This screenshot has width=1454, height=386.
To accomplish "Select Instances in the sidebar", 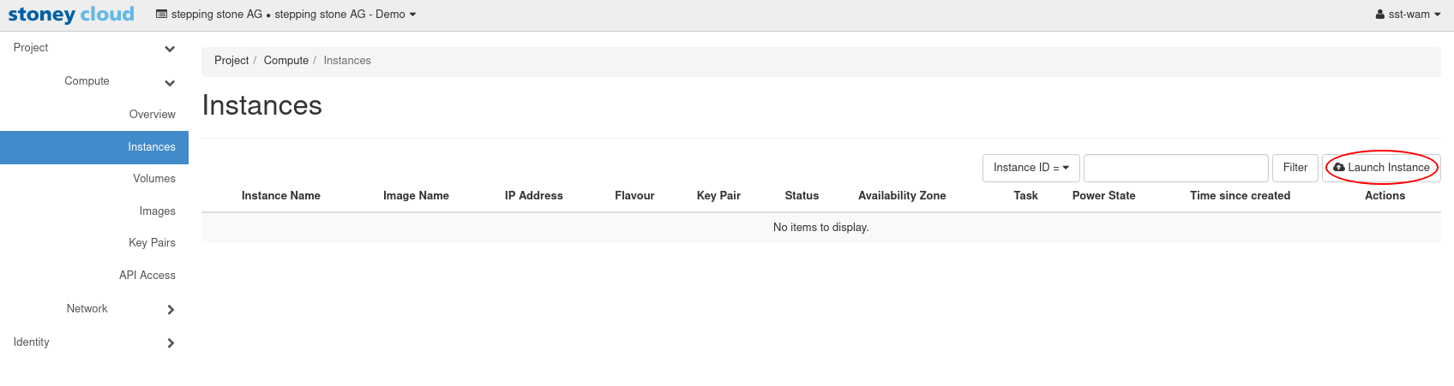I will pyautogui.click(x=151, y=147).
